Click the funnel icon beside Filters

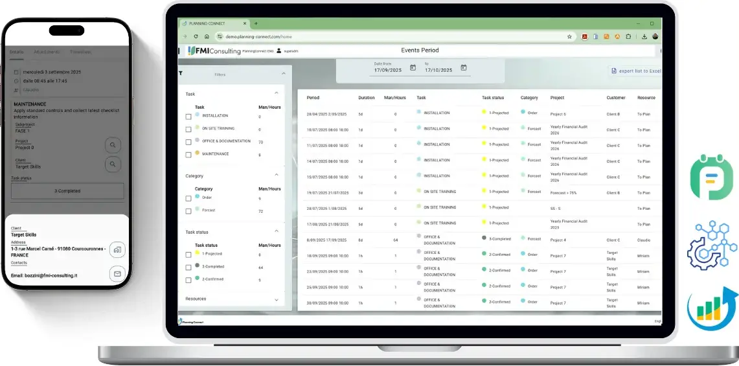tap(181, 74)
